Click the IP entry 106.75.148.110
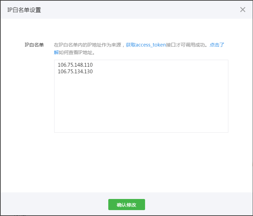This screenshot has height=216, width=253. [x=75, y=65]
